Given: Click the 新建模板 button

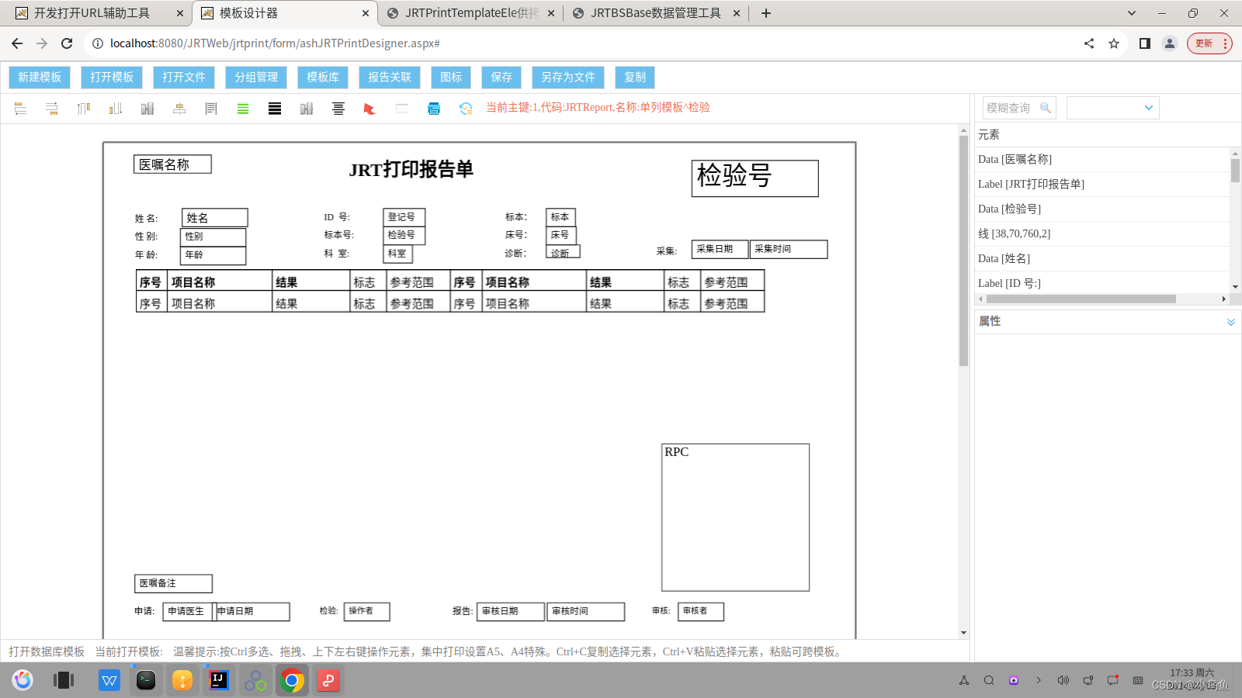Looking at the screenshot, I should 40,78.
